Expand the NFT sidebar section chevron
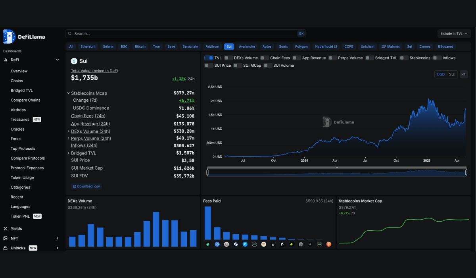The image size is (476, 278). coord(58,238)
